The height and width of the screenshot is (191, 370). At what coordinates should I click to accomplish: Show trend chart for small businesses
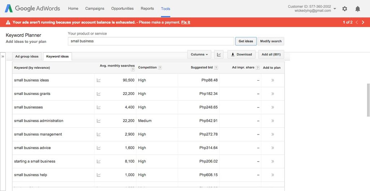pyautogui.click(x=99, y=107)
